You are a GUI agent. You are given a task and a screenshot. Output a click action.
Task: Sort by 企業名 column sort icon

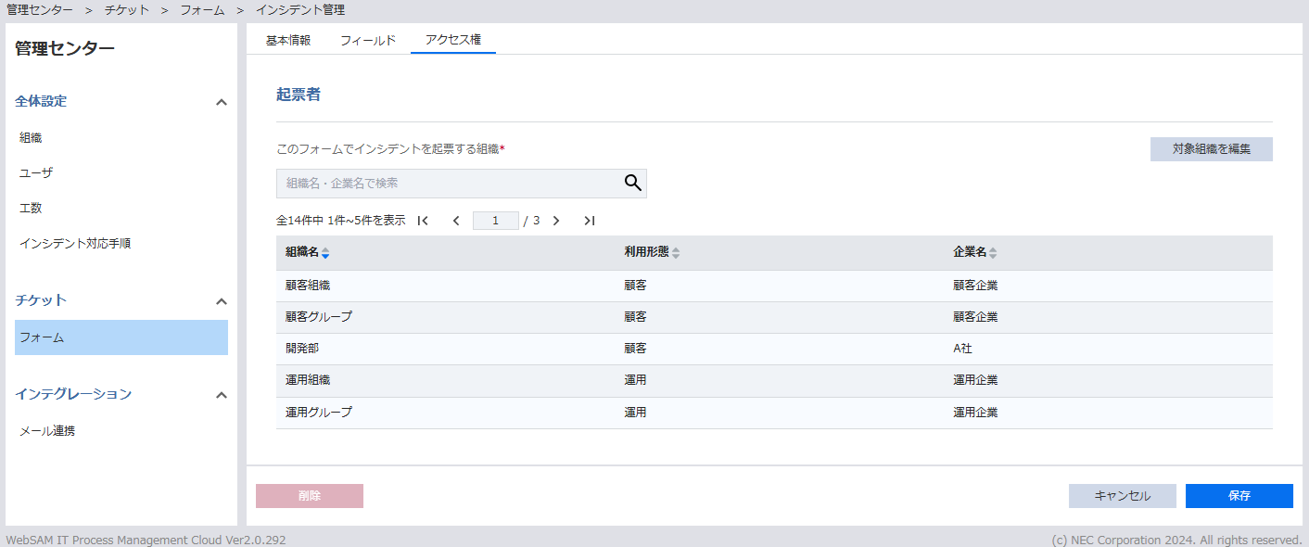tap(993, 253)
